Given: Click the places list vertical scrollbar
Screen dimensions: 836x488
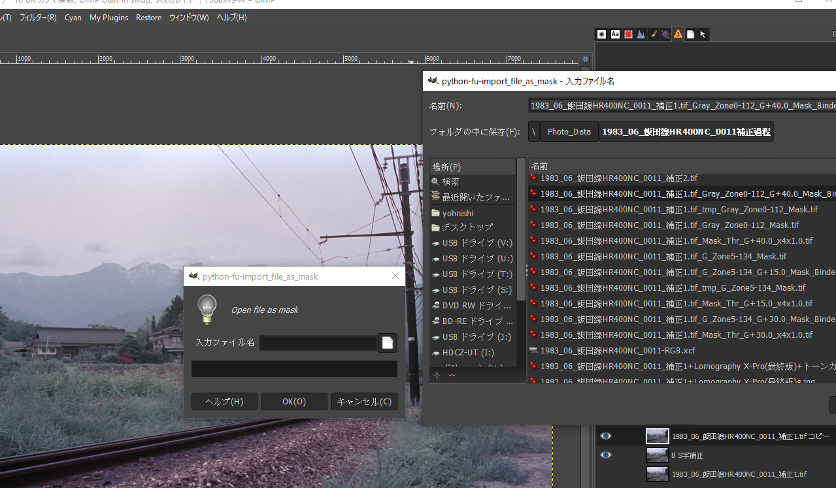Looking at the screenshot, I should click(521, 229).
